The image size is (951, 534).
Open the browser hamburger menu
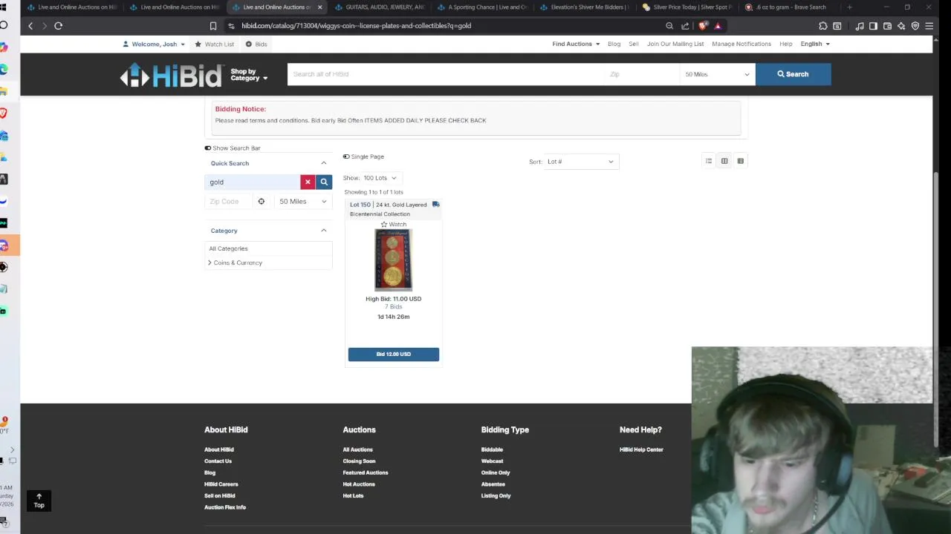(929, 26)
